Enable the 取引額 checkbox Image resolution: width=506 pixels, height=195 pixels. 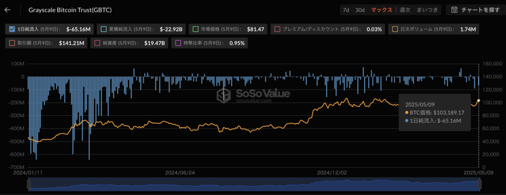[x=12, y=43]
